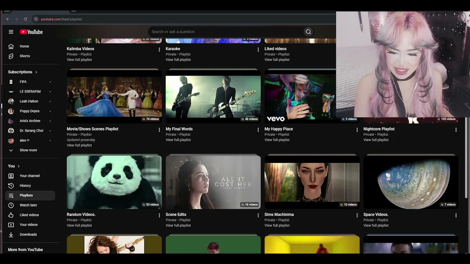
Task: Select Playlists in the sidebar
Action: [x=30, y=195]
